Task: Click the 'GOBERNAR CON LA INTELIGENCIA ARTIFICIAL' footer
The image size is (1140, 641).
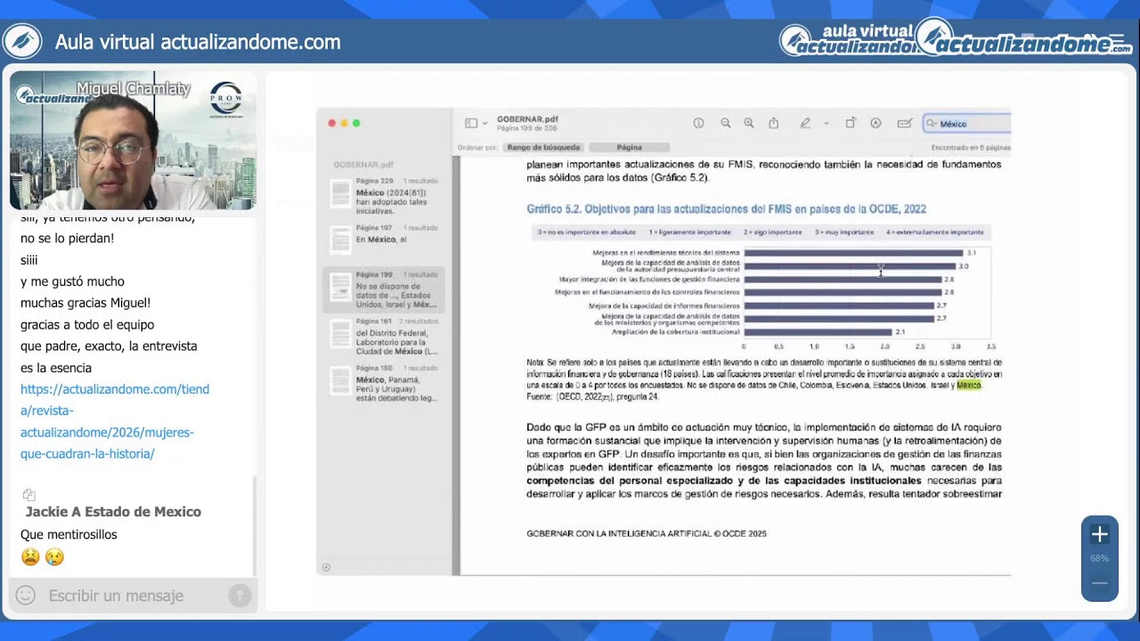Action: click(x=647, y=534)
